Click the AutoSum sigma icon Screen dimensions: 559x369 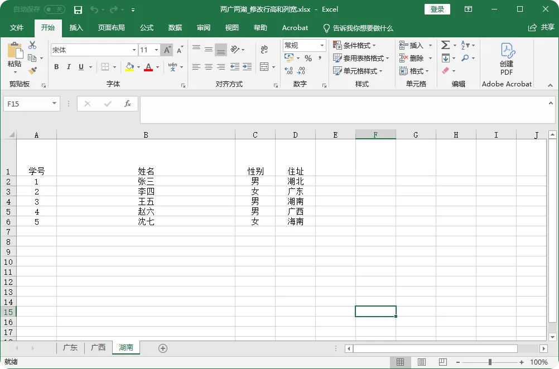pos(445,45)
